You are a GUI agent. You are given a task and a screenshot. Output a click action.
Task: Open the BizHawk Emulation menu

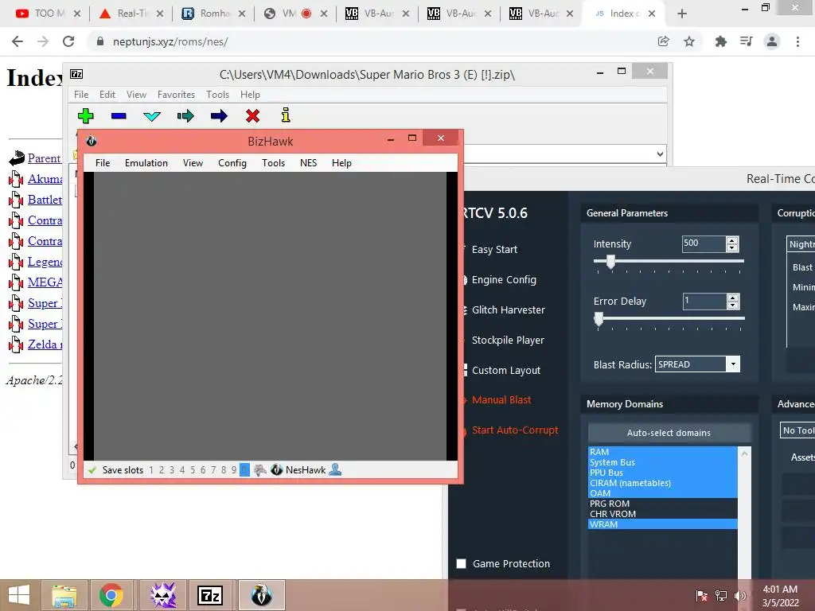point(146,163)
